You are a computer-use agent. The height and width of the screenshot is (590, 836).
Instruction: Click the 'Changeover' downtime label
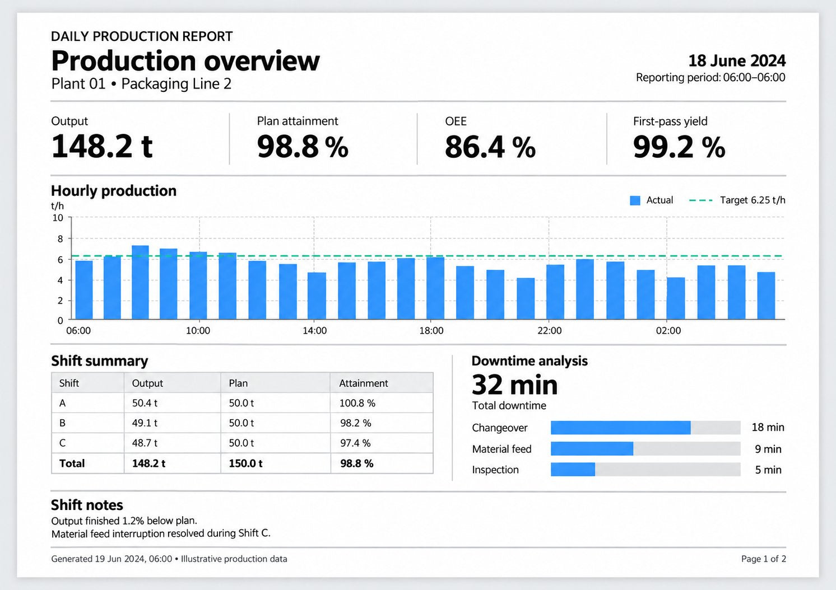click(500, 428)
